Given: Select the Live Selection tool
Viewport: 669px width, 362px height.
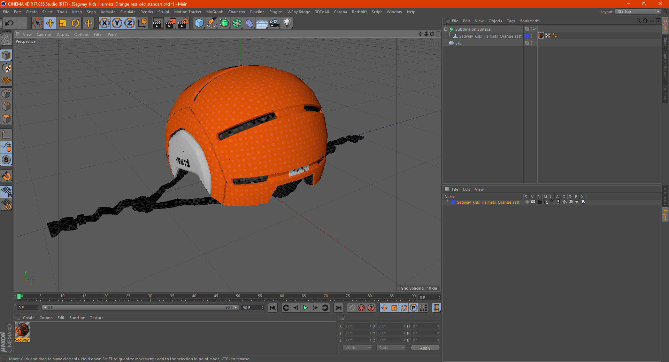Looking at the screenshot, I should [x=37, y=23].
